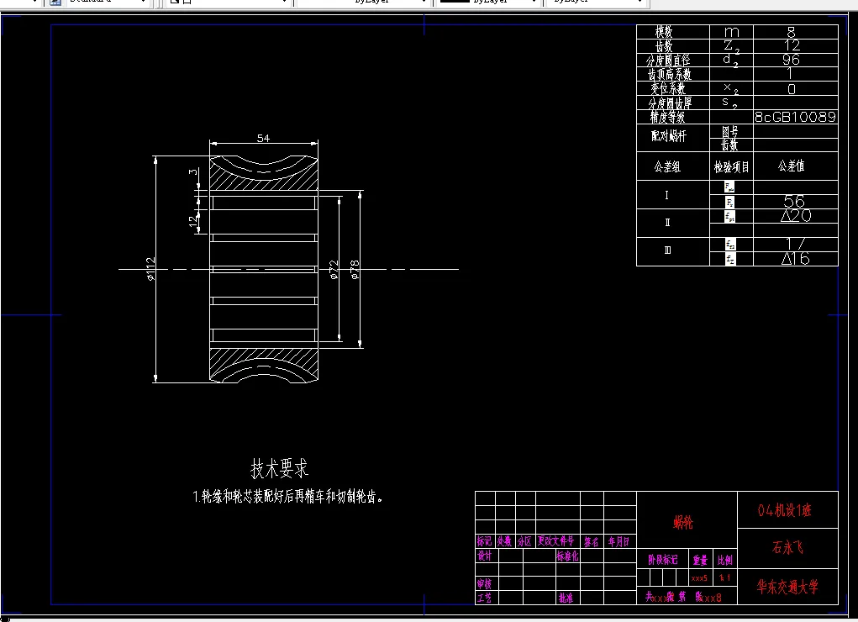Select the 年月日 cell in title block
858x622 pixels.
pyautogui.click(x=618, y=542)
